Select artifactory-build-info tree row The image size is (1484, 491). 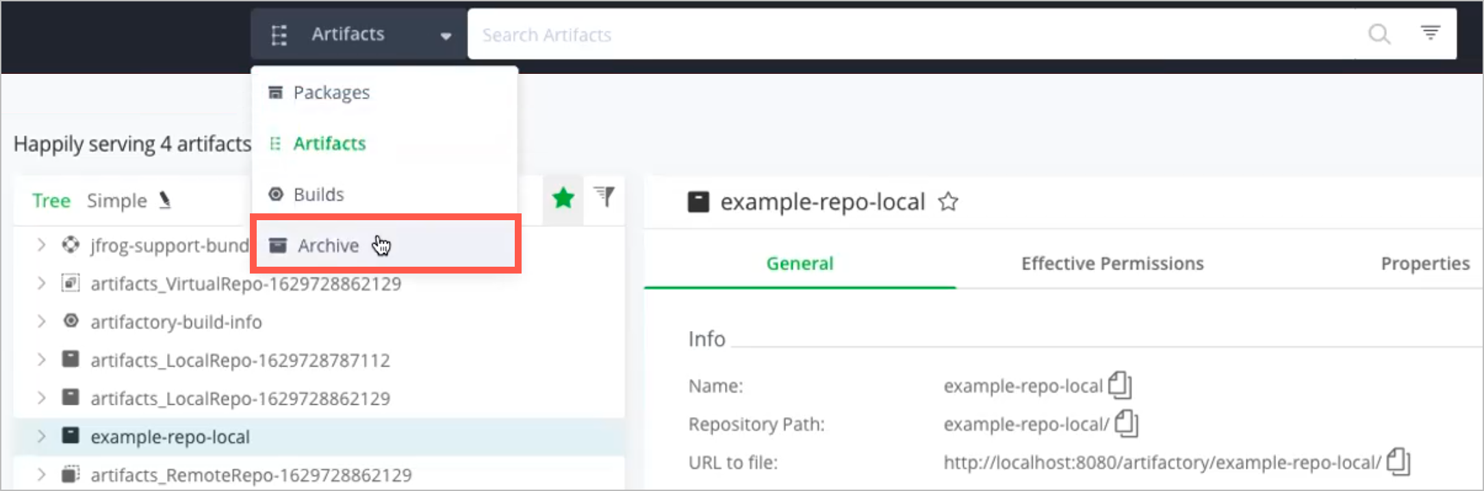[x=319, y=321]
